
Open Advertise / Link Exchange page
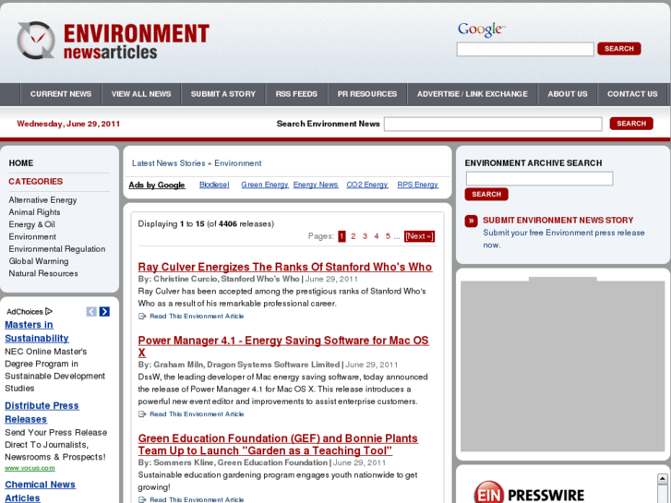(473, 94)
